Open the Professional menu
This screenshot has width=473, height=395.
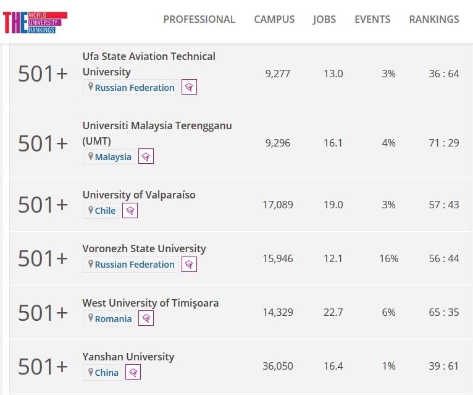click(199, 19)
